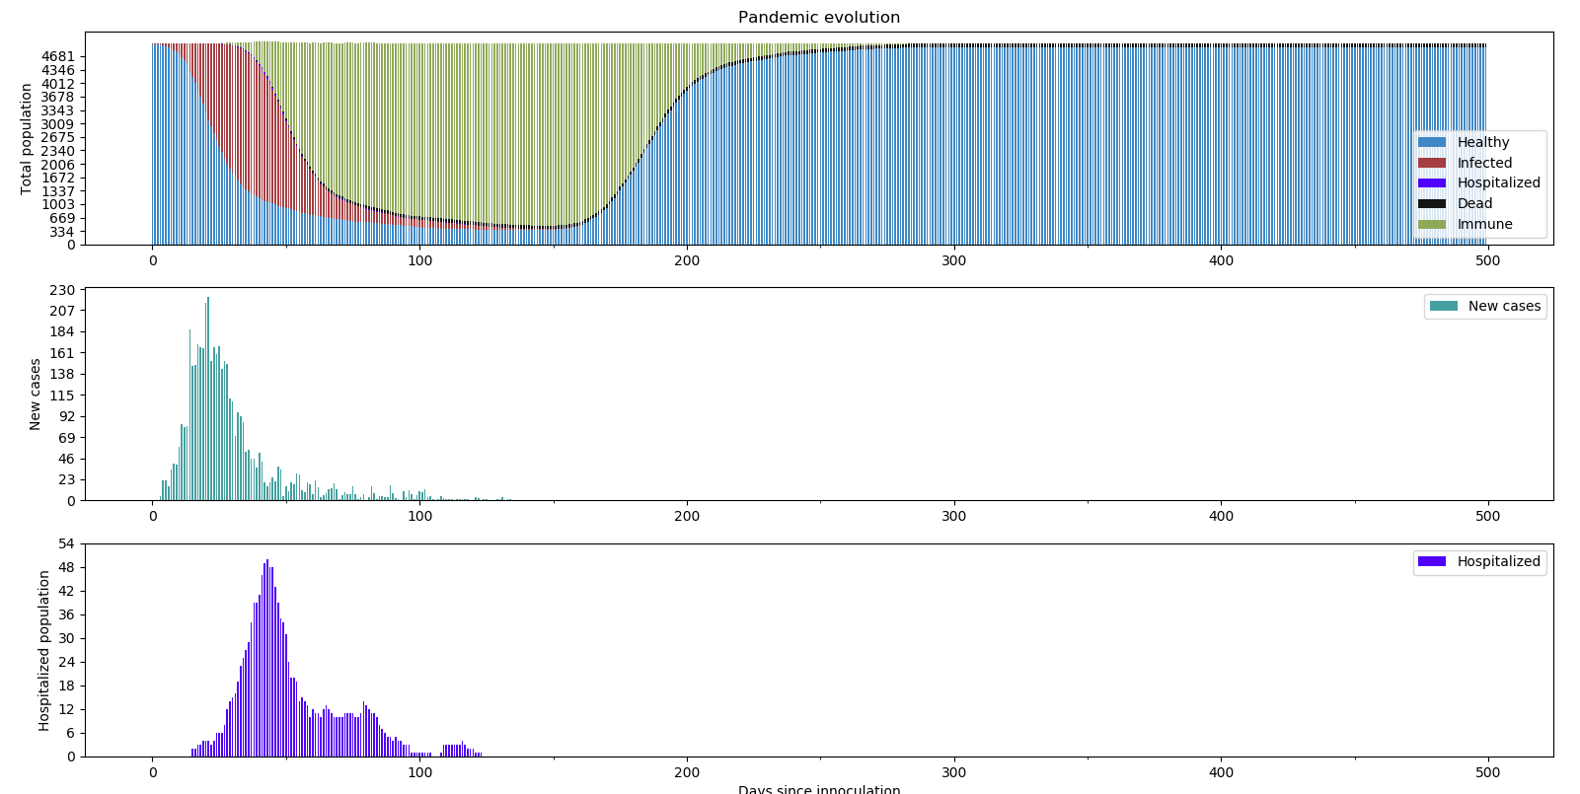1580x794 pixels.
Task: Click the 'Healthy' legend label
Action: [1483, 142]
